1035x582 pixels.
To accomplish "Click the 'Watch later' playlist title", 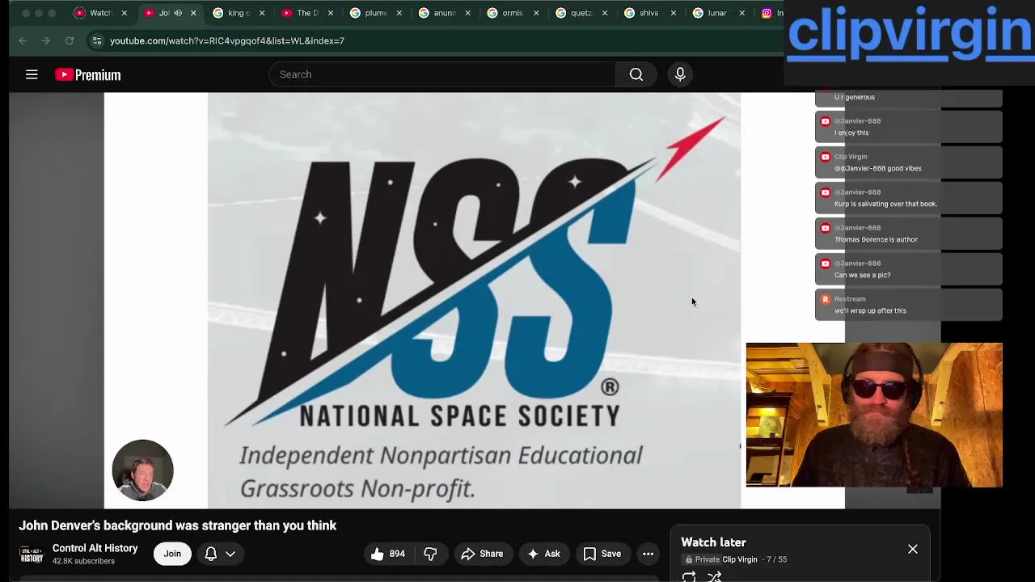I will (x=713, y=542).
